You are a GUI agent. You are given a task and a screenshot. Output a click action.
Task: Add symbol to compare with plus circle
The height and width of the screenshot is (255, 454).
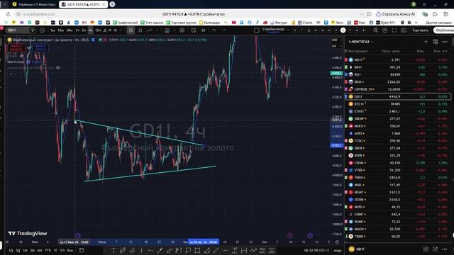[x=42, y=30]
